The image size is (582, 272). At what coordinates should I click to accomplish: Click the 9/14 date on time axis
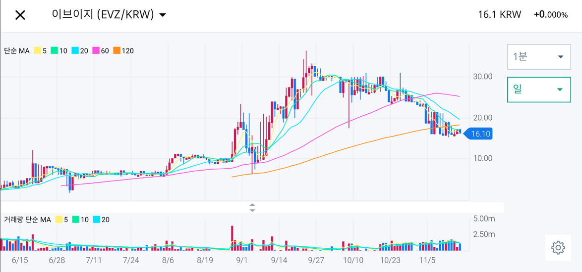tap(279, 260)
